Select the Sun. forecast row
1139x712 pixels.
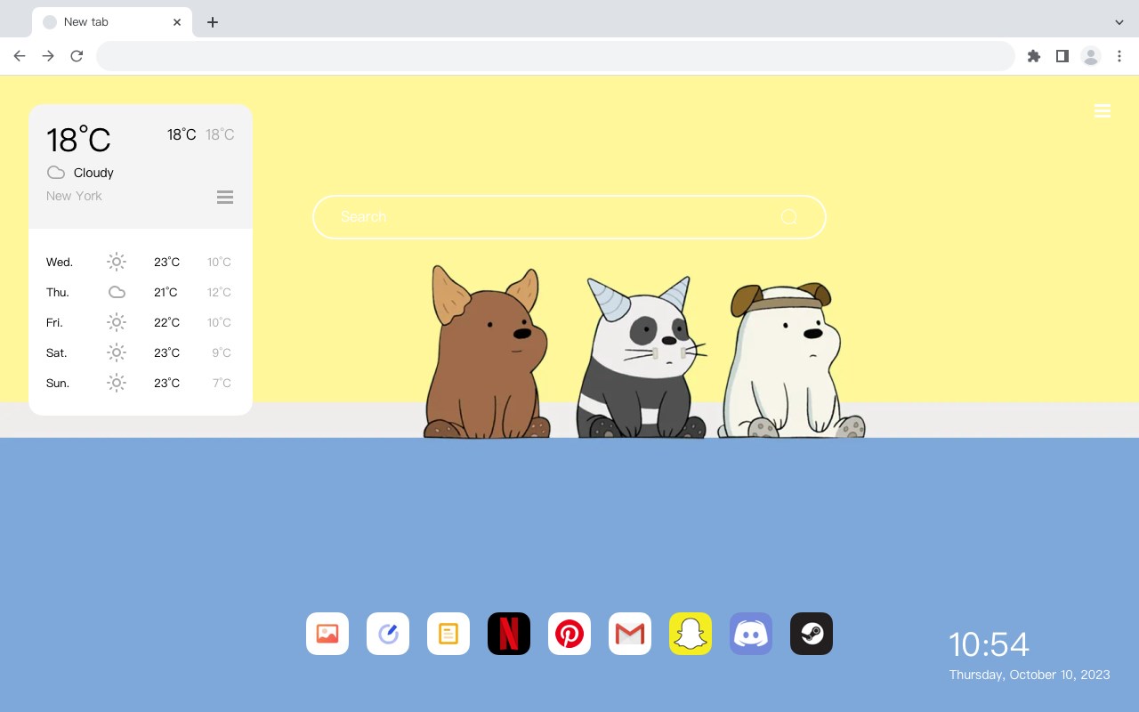coord(140,383)
